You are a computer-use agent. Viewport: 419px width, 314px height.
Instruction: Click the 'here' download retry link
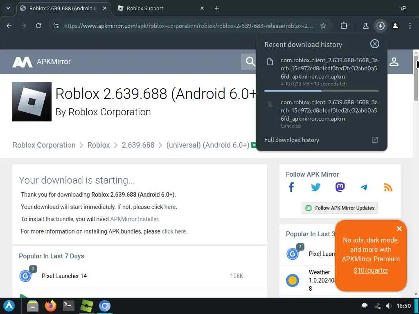pyautogui.click(x=170, y=207)
